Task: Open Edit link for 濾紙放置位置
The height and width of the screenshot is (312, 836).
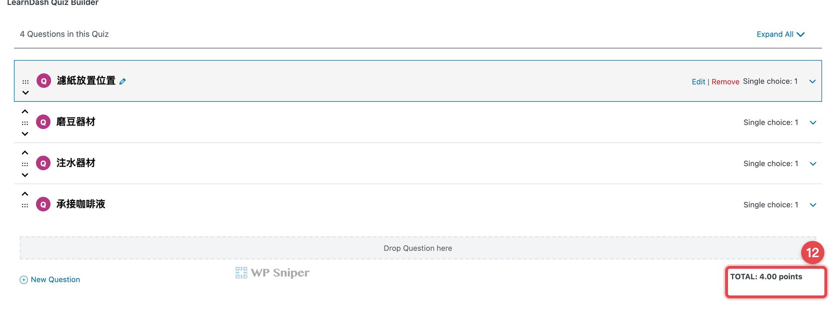Action: click(x=698, y=82)
